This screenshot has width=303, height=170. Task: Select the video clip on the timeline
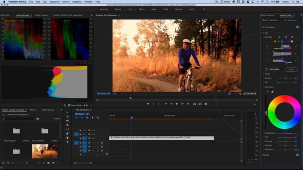(x=161, y=138)
